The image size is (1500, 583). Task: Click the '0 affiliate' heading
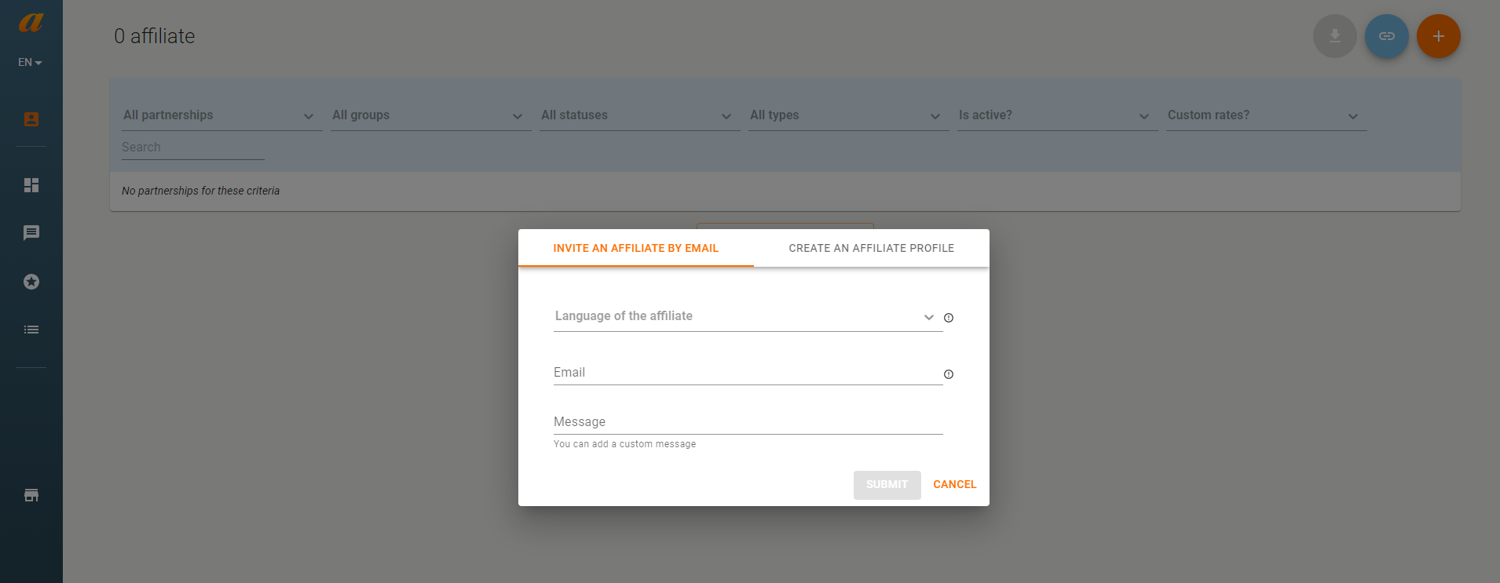pos(155,36)
